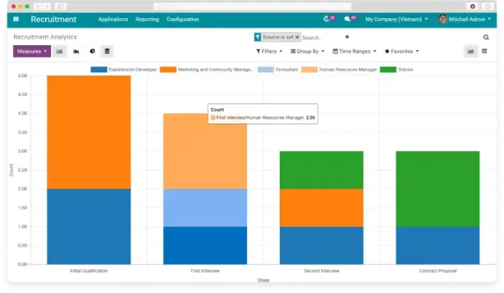
Task: Open the Configuration menu
Action: [183, 19]
